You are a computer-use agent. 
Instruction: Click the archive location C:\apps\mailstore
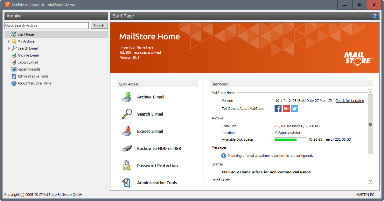(289, 133)
